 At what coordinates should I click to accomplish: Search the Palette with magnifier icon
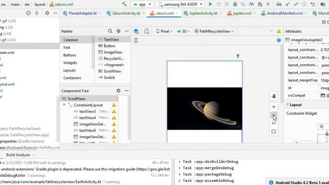point(110,31)
